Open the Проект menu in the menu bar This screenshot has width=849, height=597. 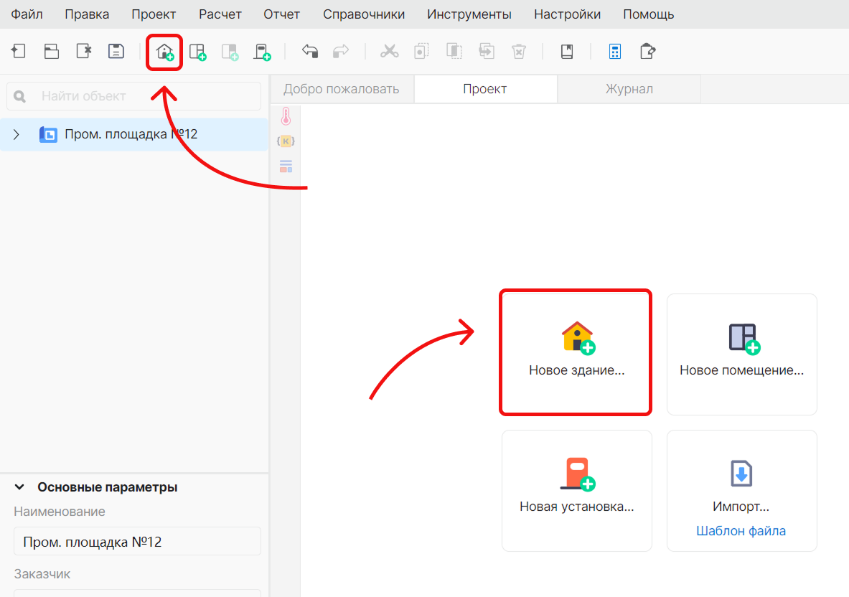pos(154,14)
